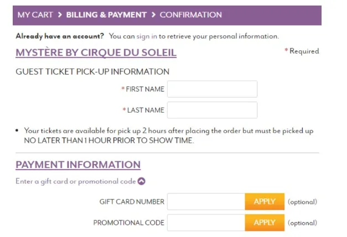Select the BILLING & PAYMENT step
Viewport: 347px width, 237px height.
point(106,15)
